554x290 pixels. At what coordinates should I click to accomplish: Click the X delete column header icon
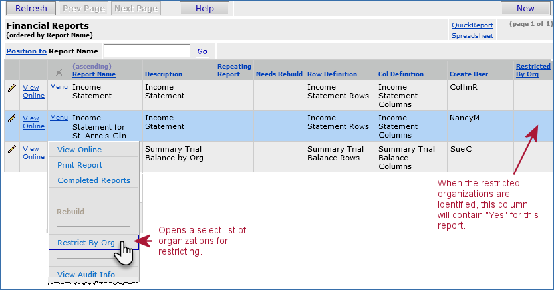click(x=59, y=72)
